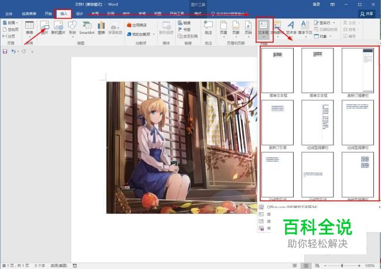Redo the last action
This screenshot has width=381, height=269.
pyautogui.click(x=23, y=52)
